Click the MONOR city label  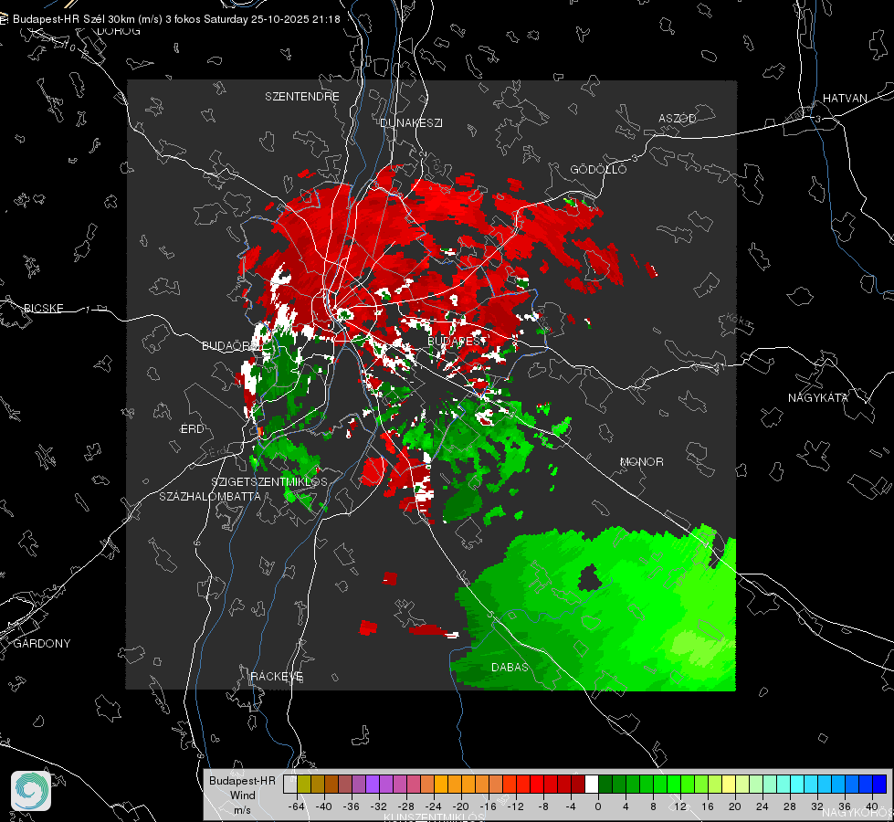[x=641, y=461]
